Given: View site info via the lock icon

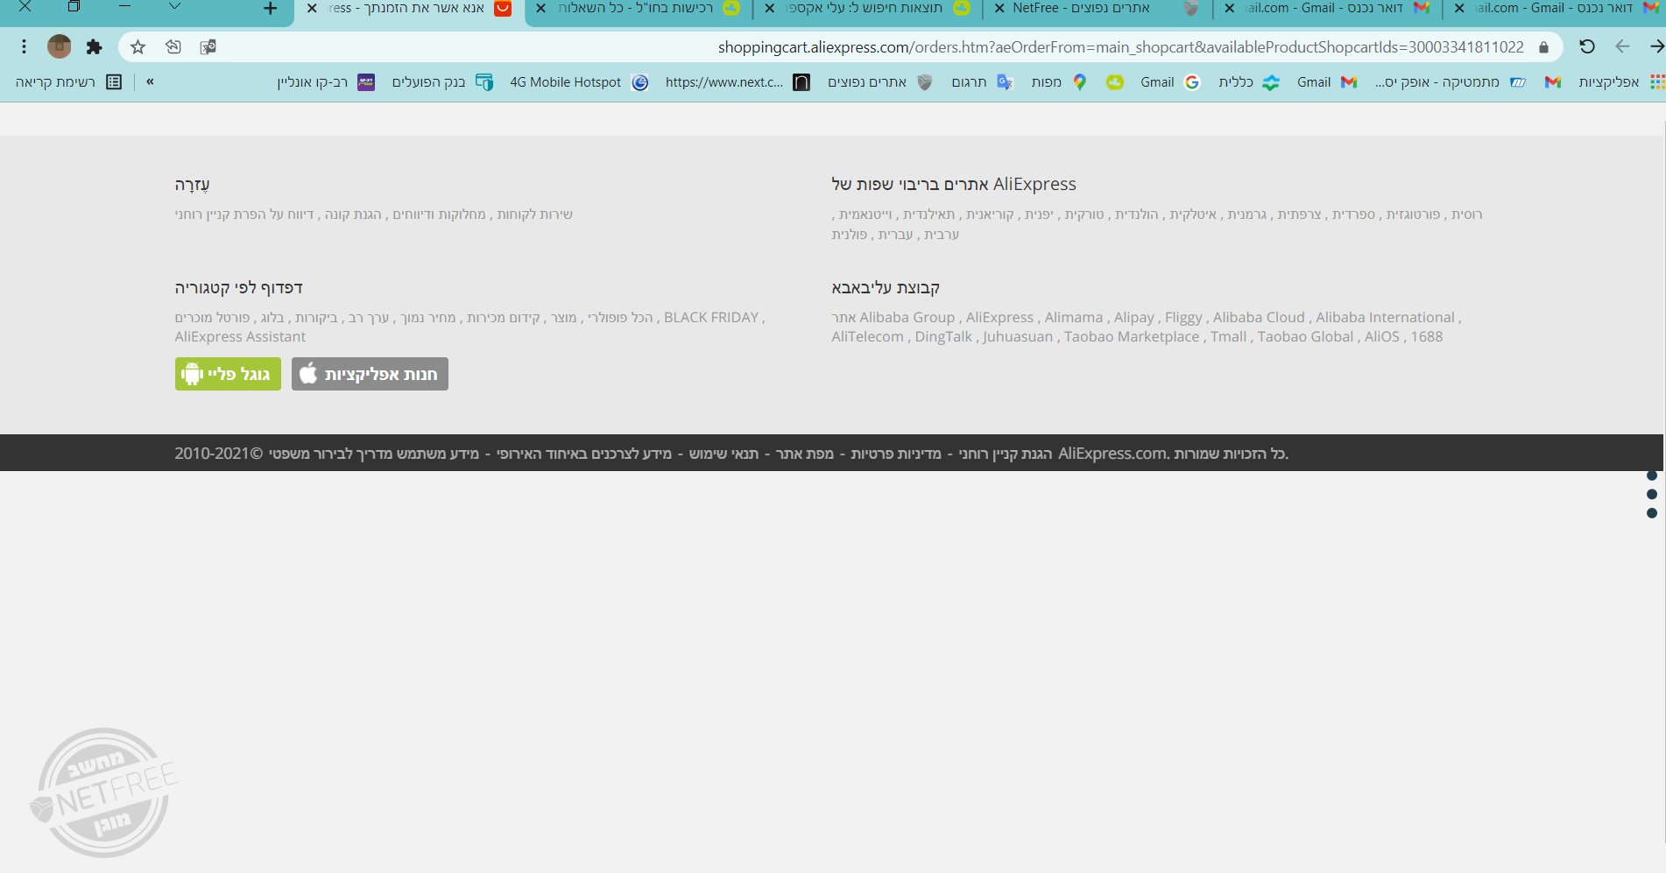Looking at the screenshot, I should coord(1543,47).
